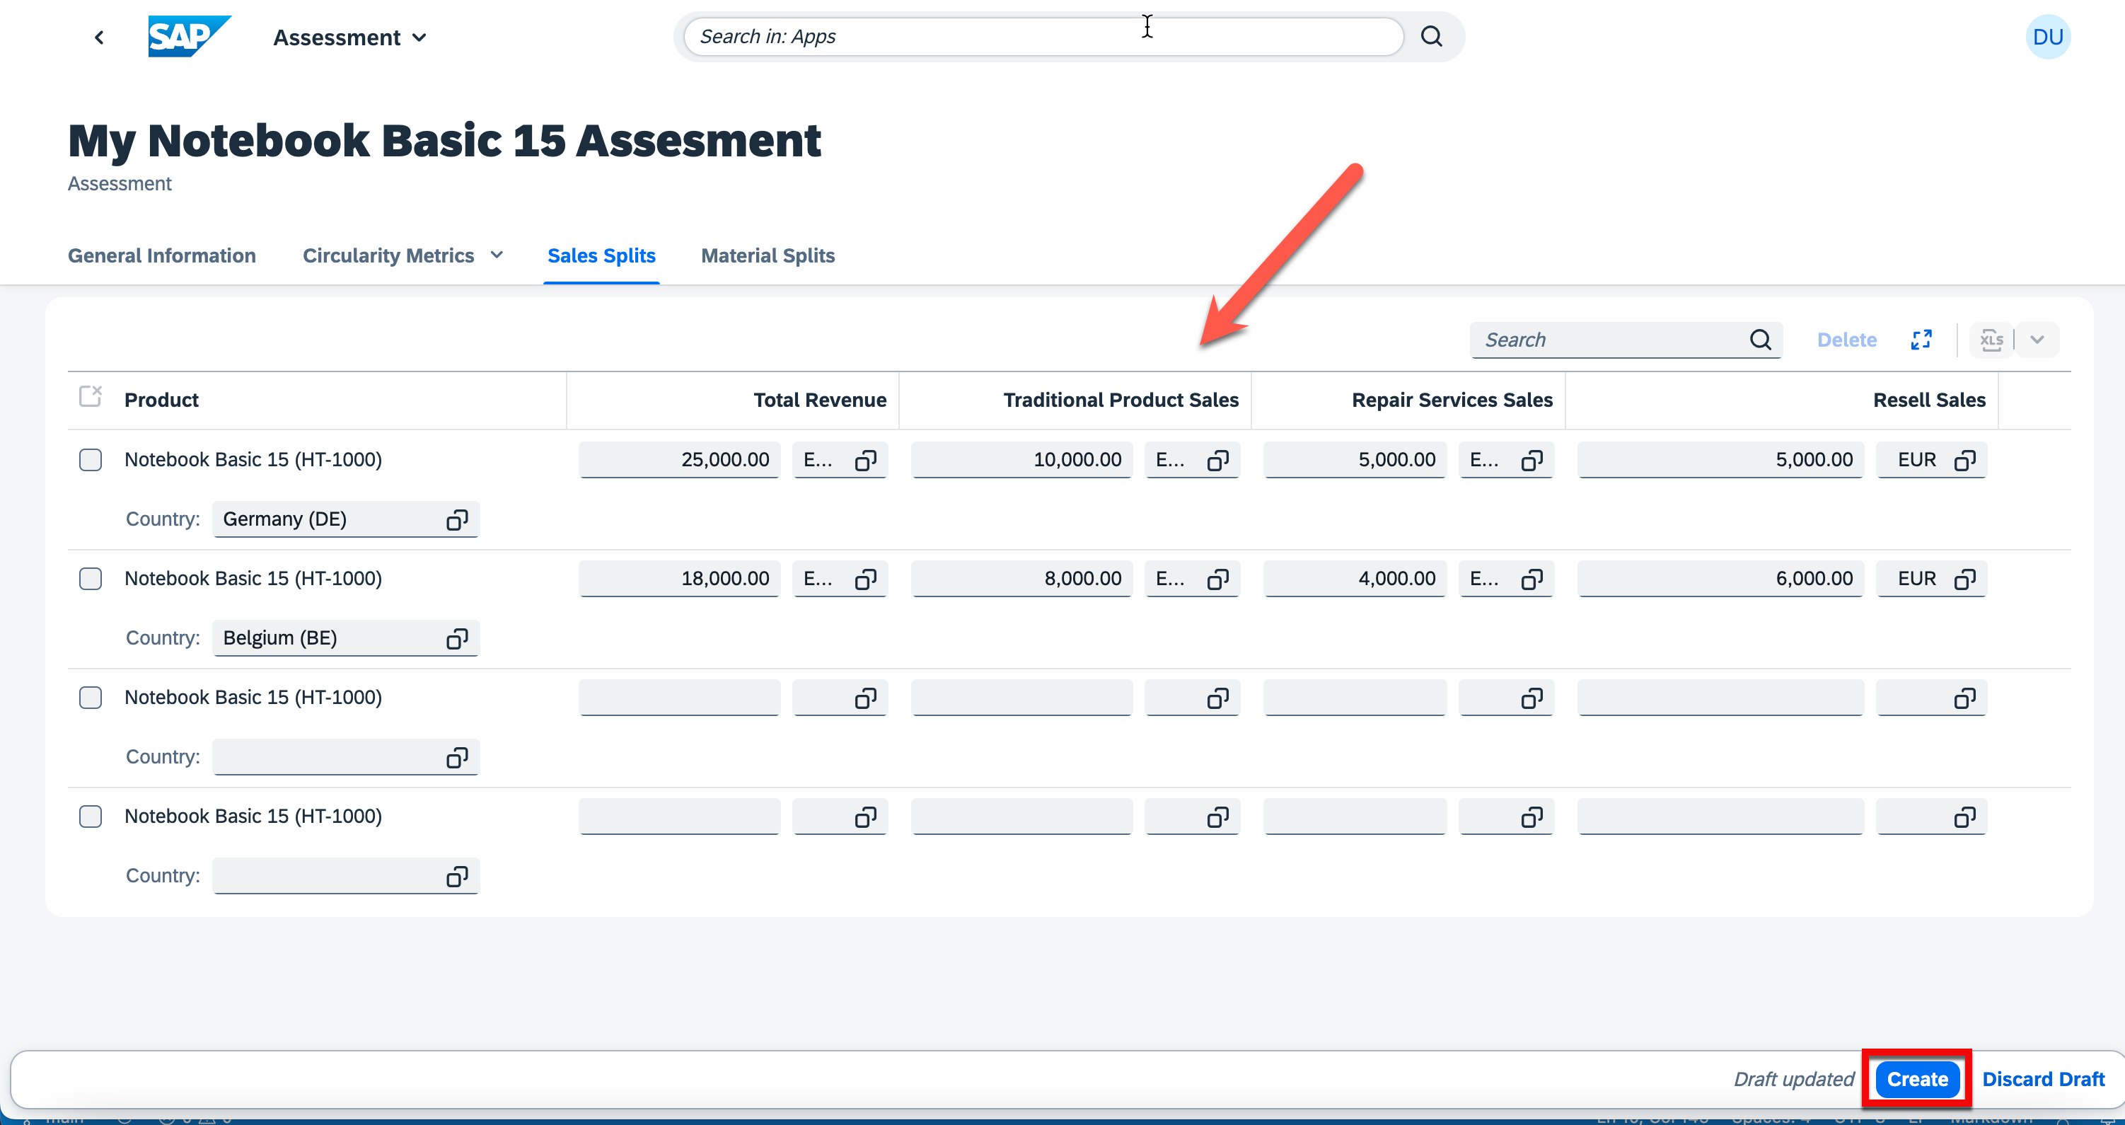Enter full screen mode for the table
This screenshot has height=1125, width=2125.
pos(1921,339)
